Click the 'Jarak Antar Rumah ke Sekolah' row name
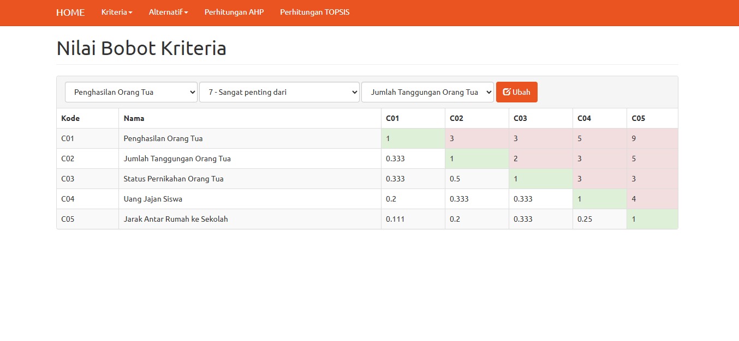Viewport: 739px width, 341px height. (x=176, y=219)
